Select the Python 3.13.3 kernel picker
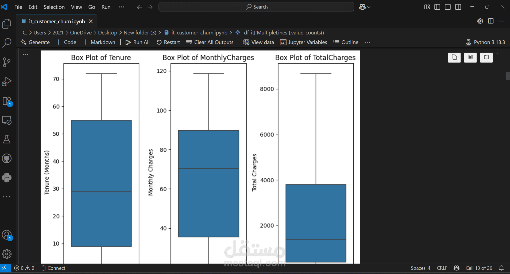510x274 pixels. pyautogui.click(x=485, y=42)
